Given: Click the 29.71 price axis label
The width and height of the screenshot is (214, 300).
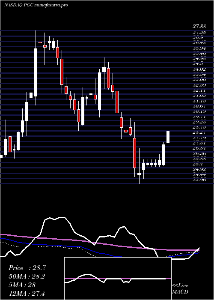Looking at the screenshot, I should click(x=199, y=116).
